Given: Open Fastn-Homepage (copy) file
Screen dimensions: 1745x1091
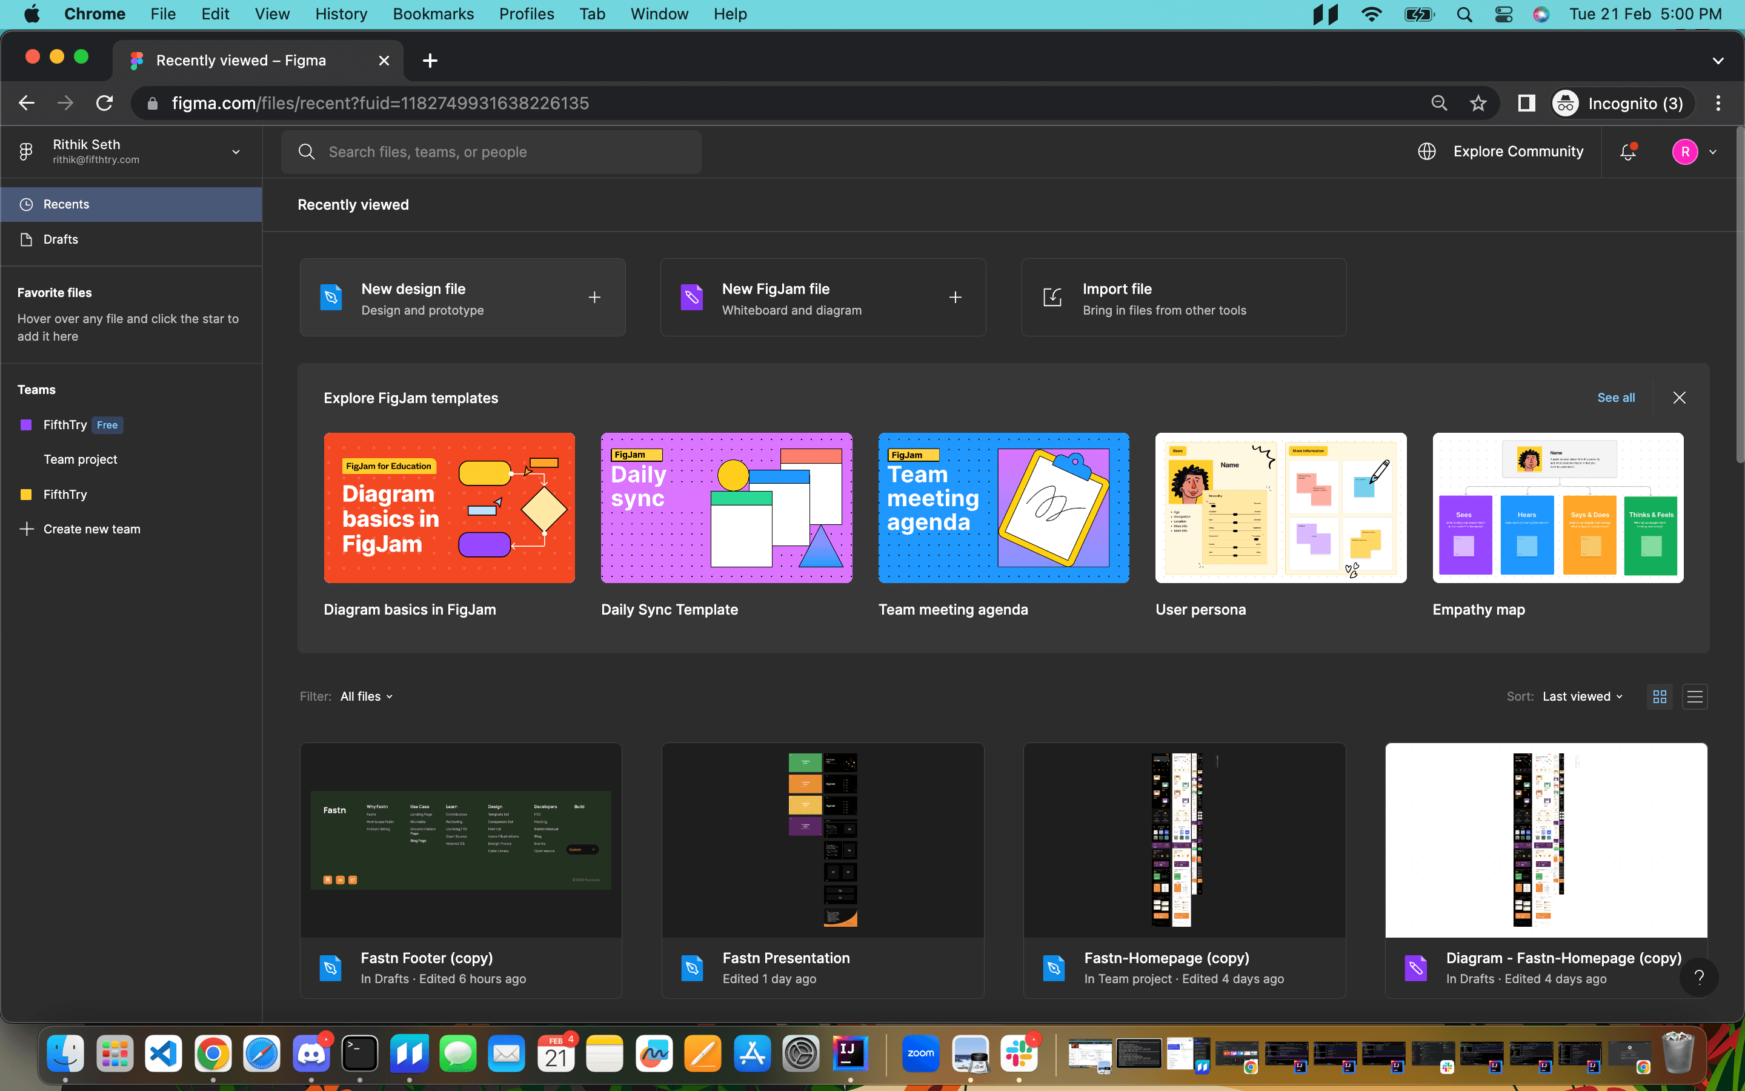Looking at the screenshot, I should [x=1184, y=870].
